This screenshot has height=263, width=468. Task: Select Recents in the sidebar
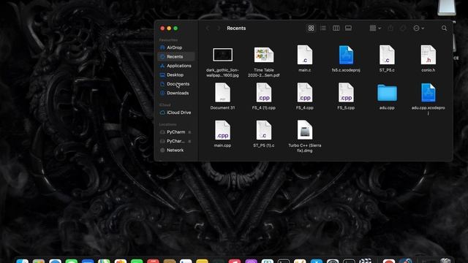coord(176,57)
